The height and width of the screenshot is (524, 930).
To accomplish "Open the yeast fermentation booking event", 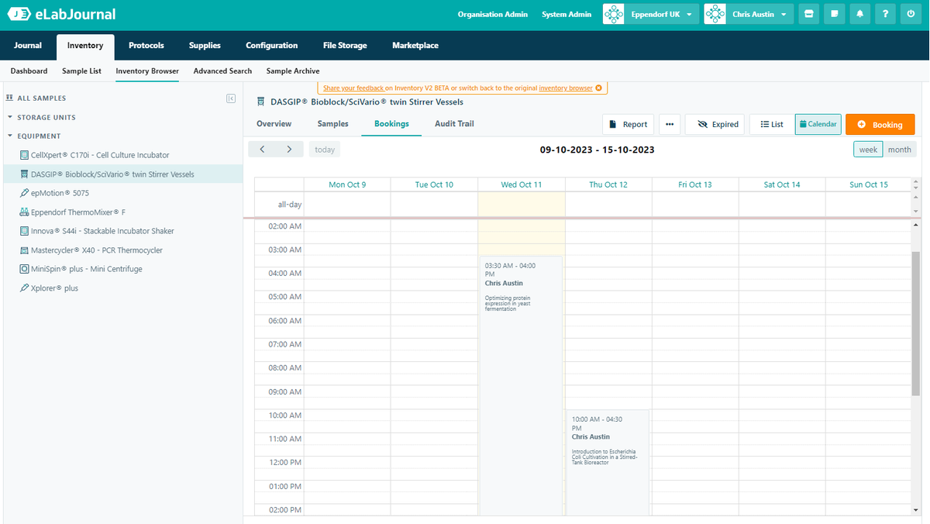I will point(521,385).
